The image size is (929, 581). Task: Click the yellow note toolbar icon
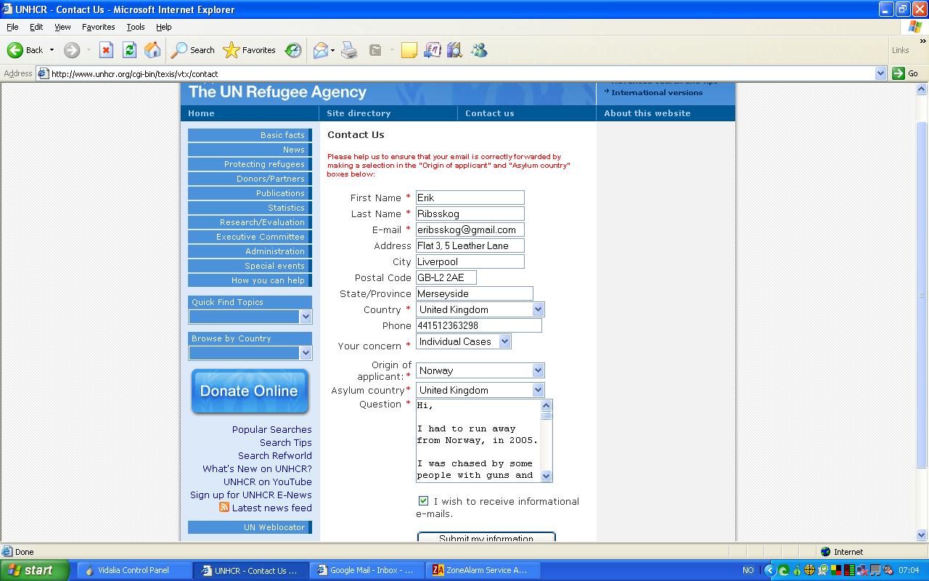click(x=409, y=50)
